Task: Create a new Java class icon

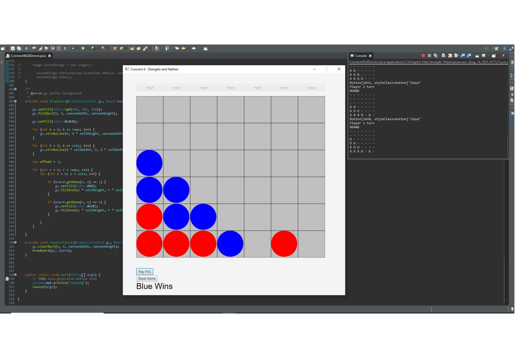Action: click(x=122, y=49)
